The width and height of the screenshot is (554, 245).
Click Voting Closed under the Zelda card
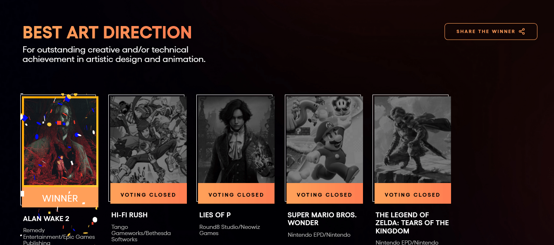(x=413, y=194)
